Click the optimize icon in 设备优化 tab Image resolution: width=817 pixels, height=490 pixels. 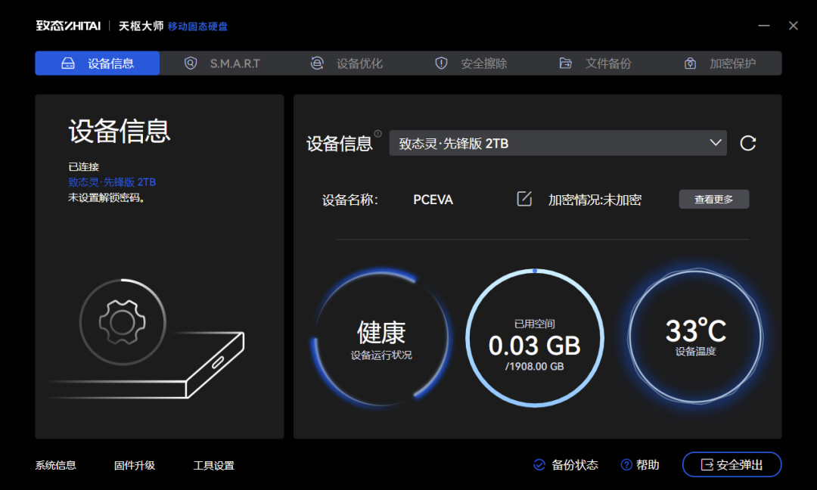click(x=317, y=64)
